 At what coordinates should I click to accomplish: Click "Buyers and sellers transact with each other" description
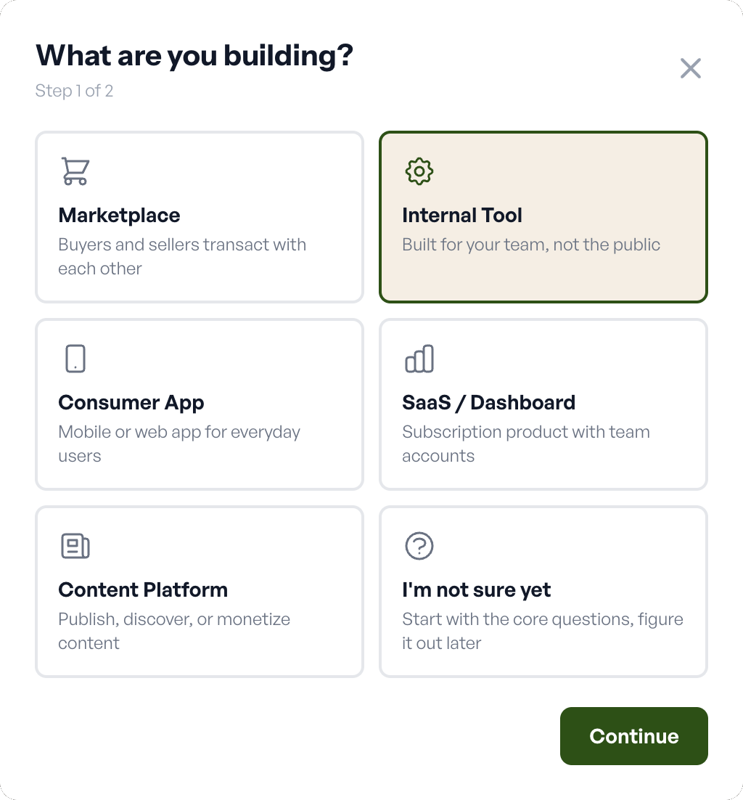tap(182, 256)
